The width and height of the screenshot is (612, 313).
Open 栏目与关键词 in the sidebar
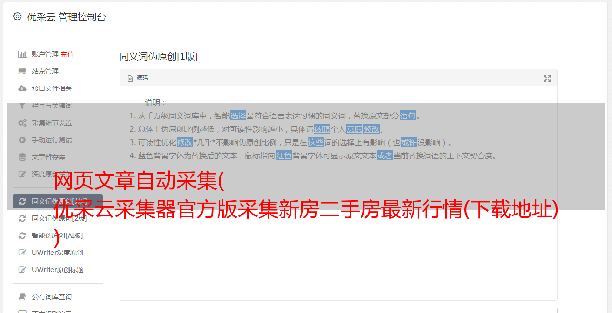tap(52, 106)
